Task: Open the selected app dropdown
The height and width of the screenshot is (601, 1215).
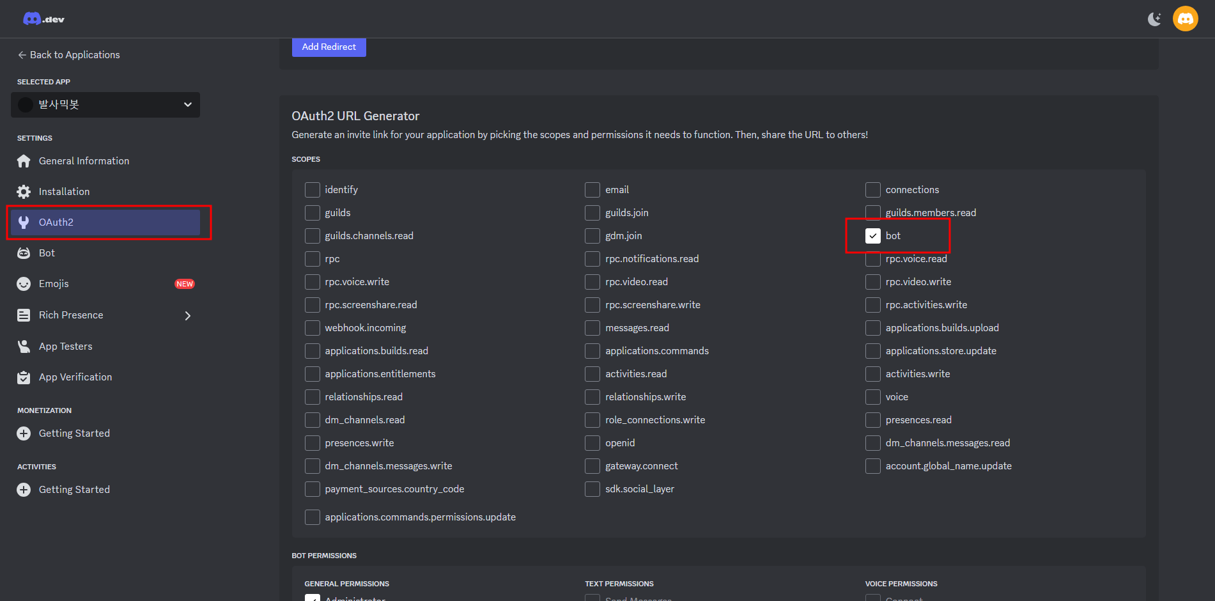Action: pos(105,105)
